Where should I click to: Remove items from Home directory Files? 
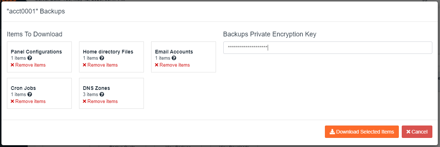(100, 65)
